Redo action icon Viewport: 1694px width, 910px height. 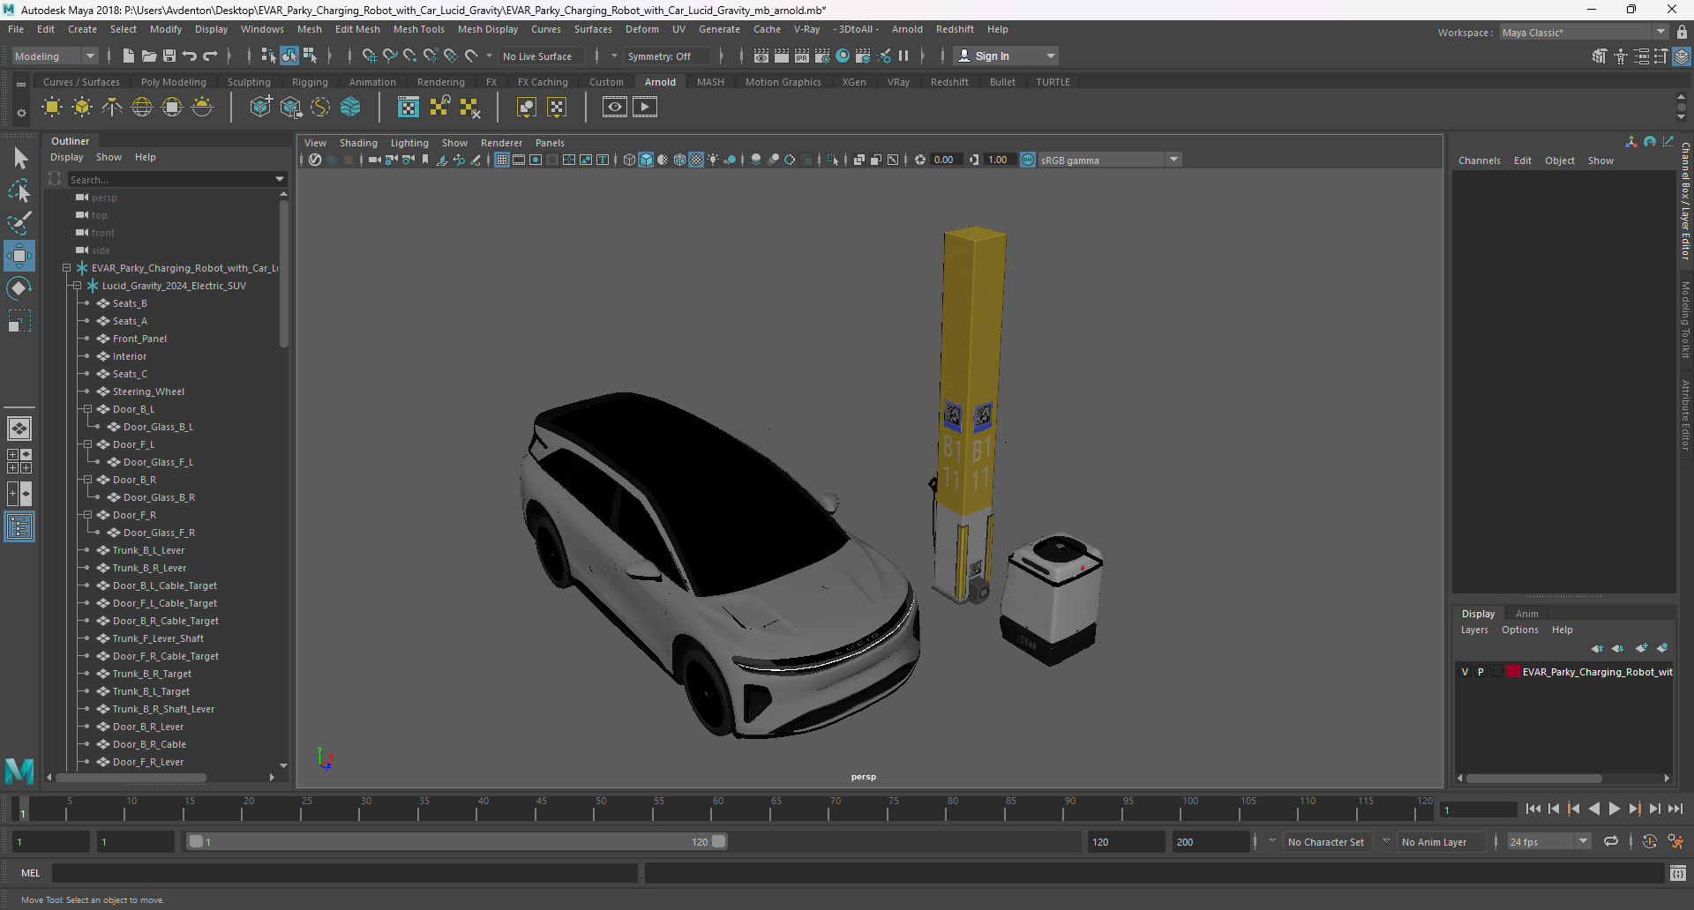[210, 56]
